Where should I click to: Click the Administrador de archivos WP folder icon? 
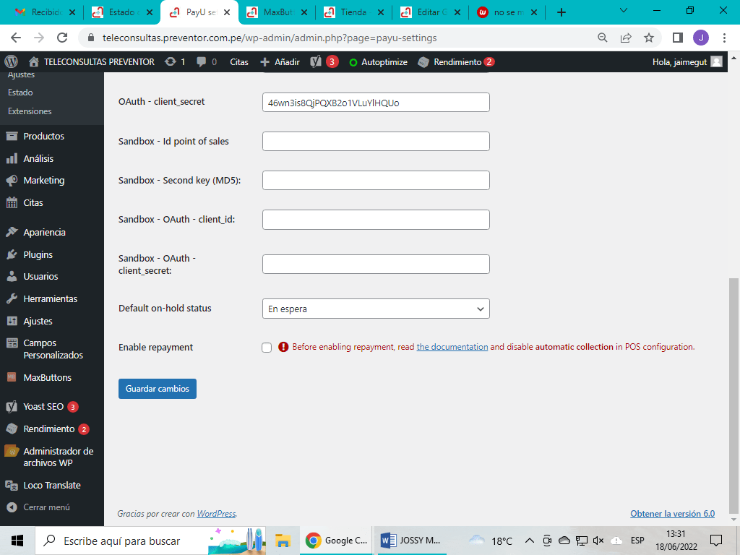pos(12,451)
